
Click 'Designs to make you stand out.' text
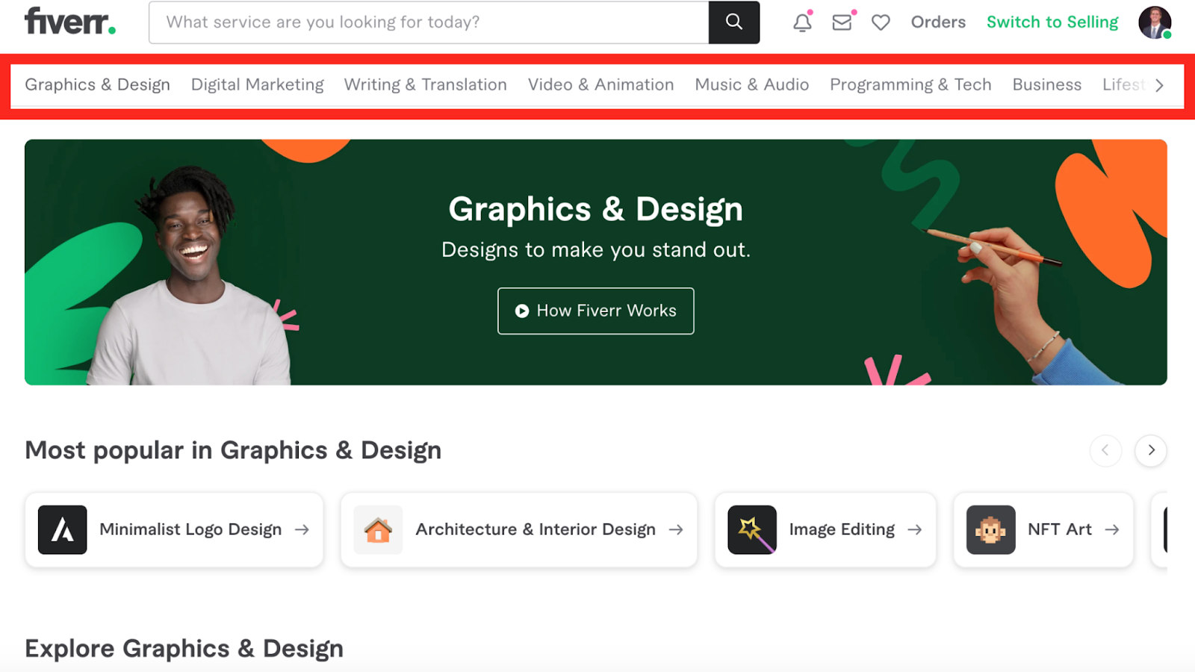click(x=596, y=249)
